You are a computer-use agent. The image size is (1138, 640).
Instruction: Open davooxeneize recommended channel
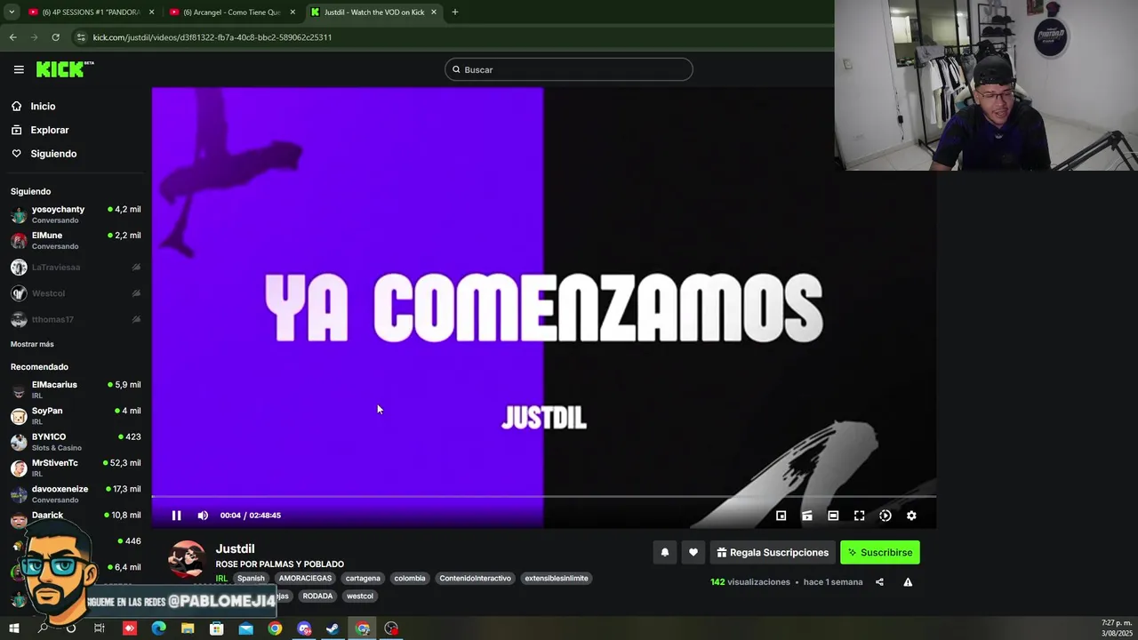click(76, 493)
